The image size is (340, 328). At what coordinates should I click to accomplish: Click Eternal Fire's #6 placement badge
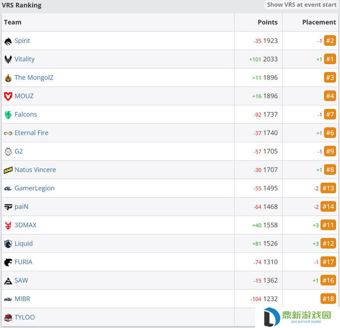[330, 133]
